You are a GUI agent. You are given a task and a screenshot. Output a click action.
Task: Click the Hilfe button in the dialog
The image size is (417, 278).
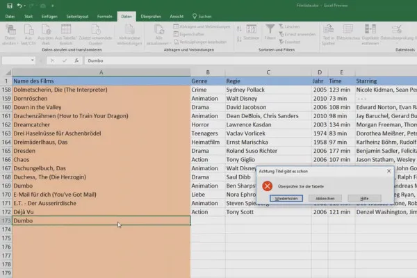tap(364, 199)
